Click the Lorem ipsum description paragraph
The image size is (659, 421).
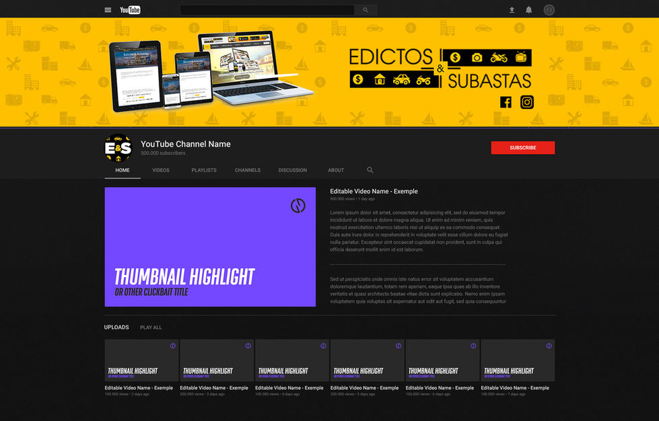pos(419,231)
